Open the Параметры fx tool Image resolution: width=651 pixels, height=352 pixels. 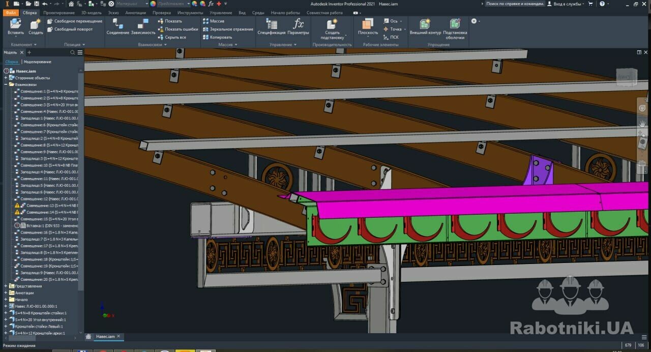pos(298,24)
